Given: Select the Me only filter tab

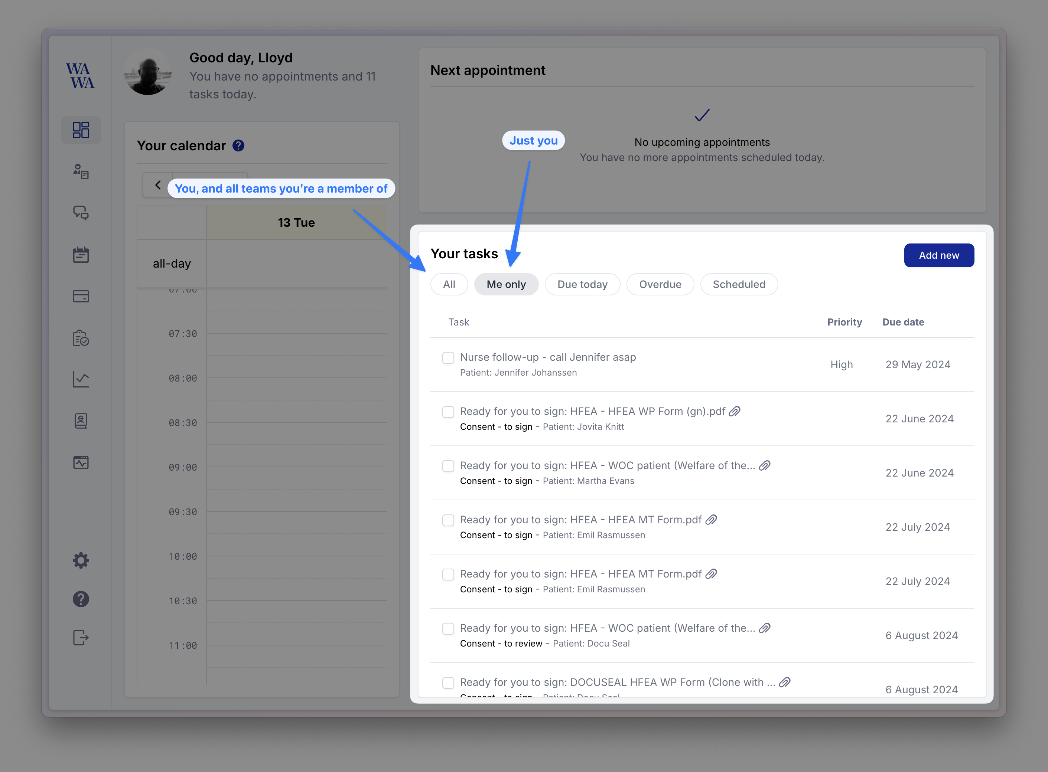Looking at the screenshot, I should click(x=506, y=284).
